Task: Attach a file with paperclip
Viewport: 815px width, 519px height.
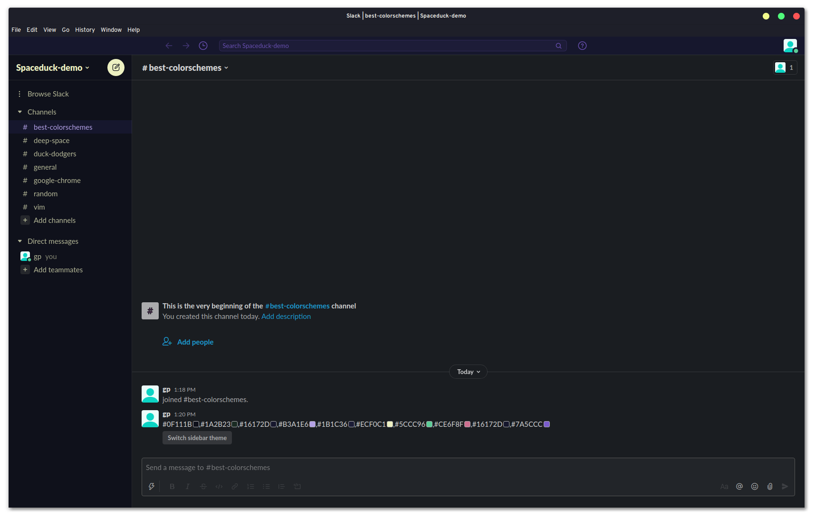Action: [770, 486]
